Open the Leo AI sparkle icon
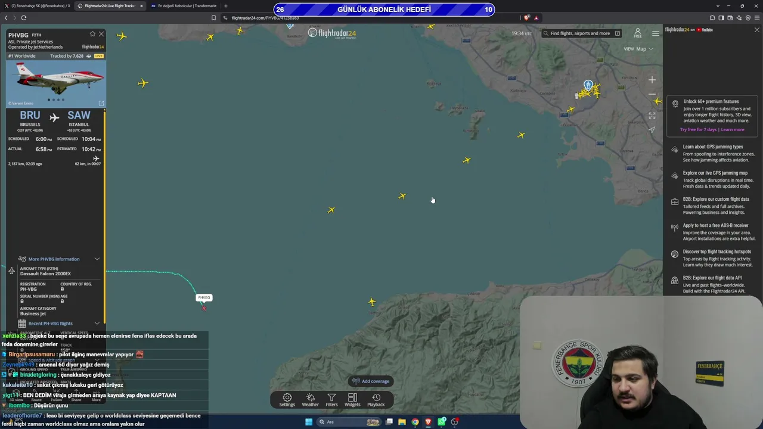Screen dimensions: 763x429 739,18
